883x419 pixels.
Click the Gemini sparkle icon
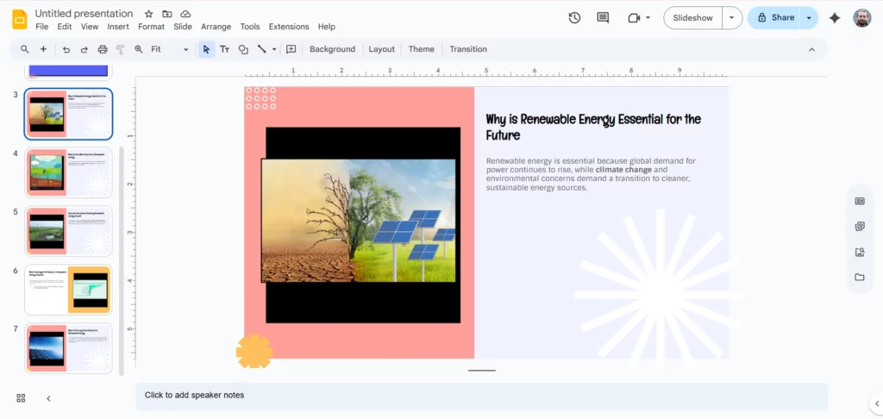tap(834, 17)
